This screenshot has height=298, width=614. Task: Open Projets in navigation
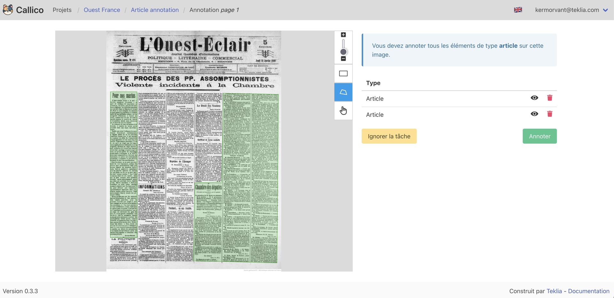coord(62,10)
